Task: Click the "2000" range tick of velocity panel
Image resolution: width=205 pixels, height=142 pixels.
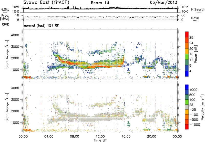Action: pos(15,111)
